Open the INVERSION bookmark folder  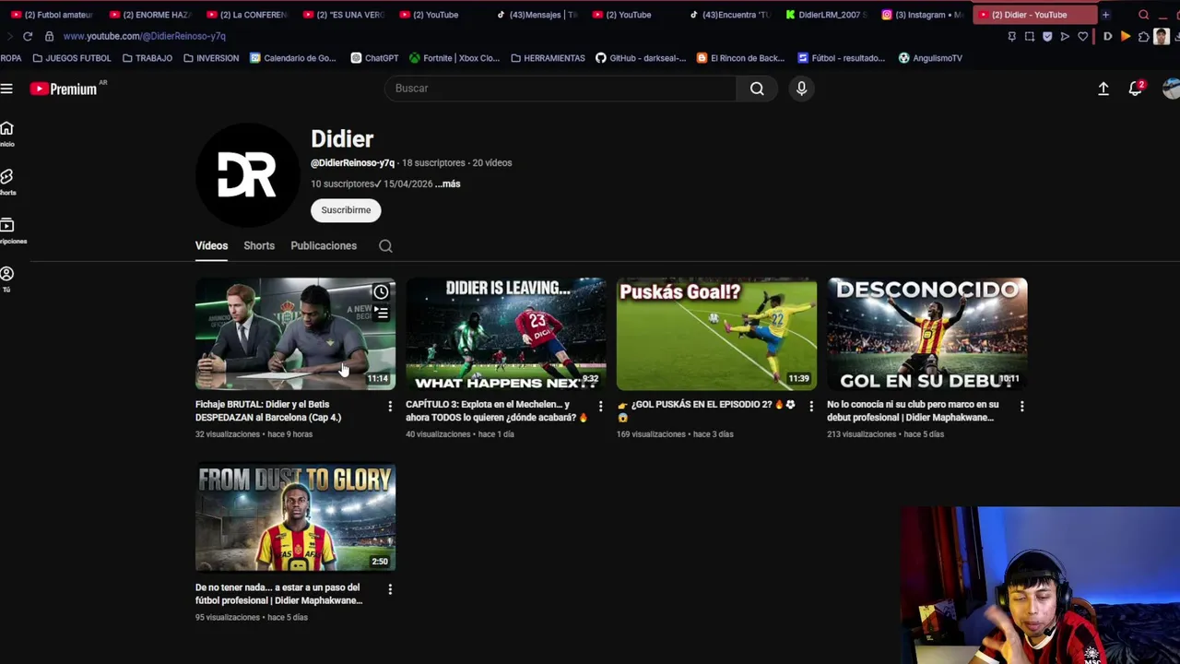pyautogui.click(x=211, y=58)
